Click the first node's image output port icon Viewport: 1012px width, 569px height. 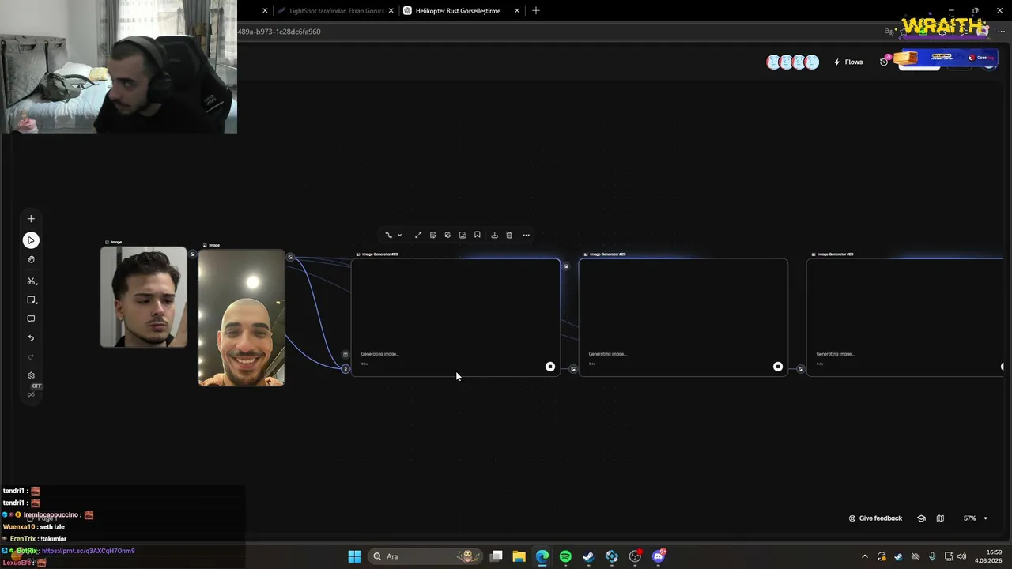coord(566,266)
